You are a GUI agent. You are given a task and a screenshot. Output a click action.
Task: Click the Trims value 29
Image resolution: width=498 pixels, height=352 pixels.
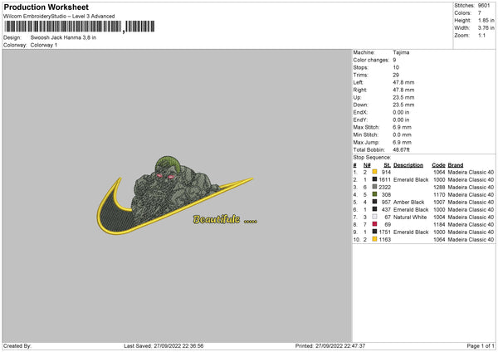pyautogui.click(x=396, y=75)
